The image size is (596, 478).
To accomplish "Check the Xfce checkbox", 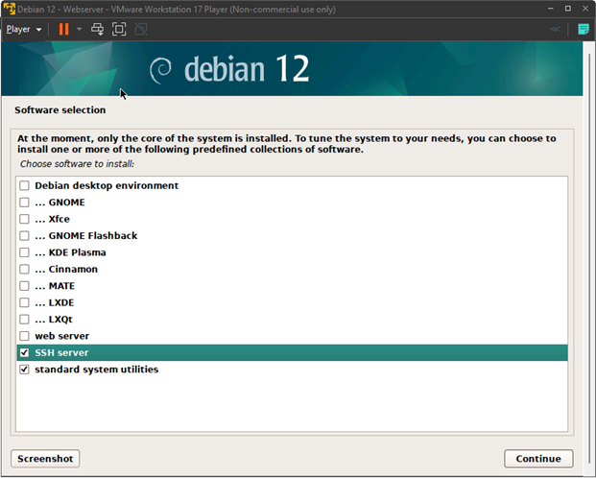I will point(24,219).
